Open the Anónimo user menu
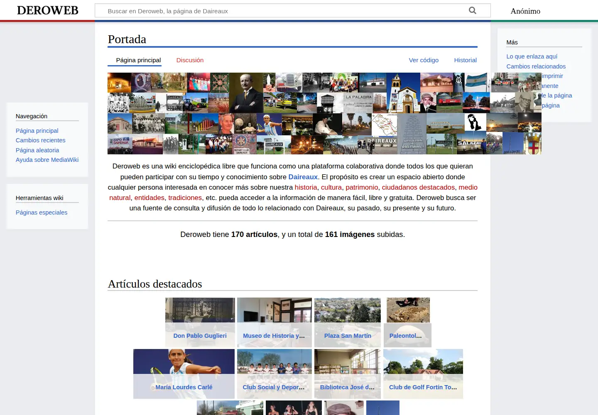Viewport: 598px width, 415px height. coord(525,11)
